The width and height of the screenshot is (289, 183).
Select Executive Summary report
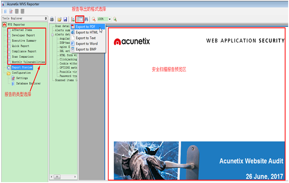(x=24, y=41)
